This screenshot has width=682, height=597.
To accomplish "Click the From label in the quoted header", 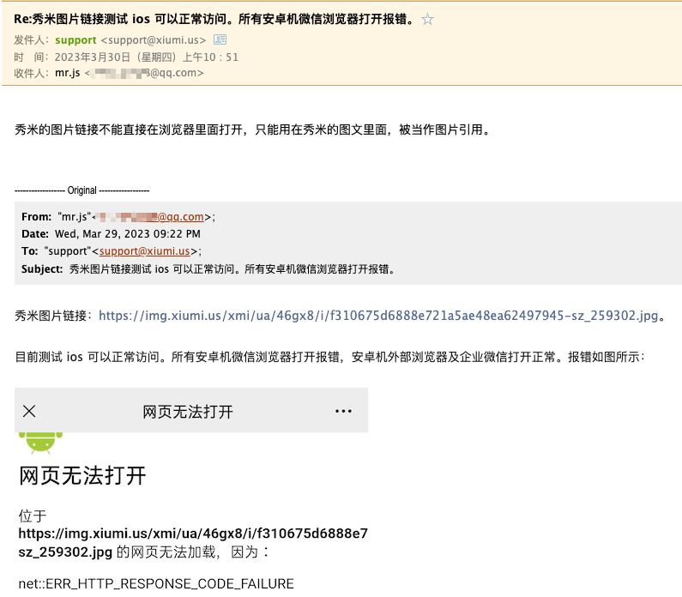I will coord(37,216).
